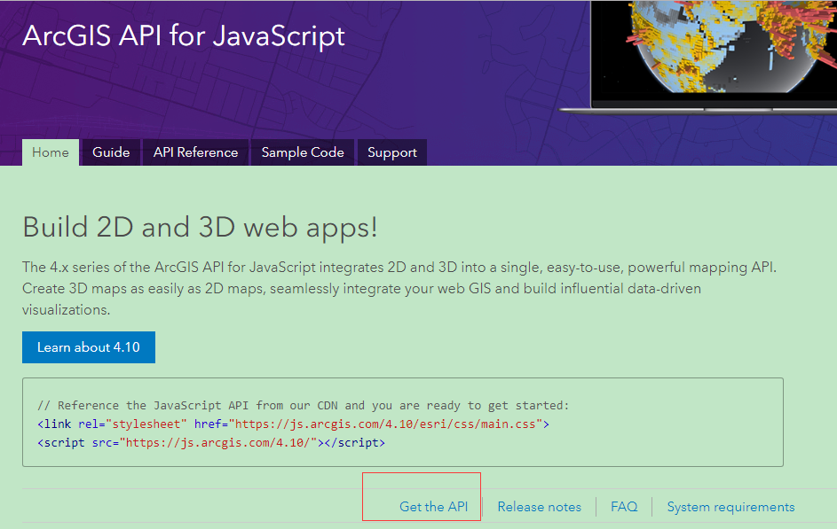Open the API Reference tab
Screen dimensions: 837x529
tap(195, 152)
